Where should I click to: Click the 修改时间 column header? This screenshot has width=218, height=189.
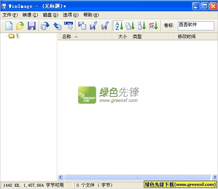(196, 37)
